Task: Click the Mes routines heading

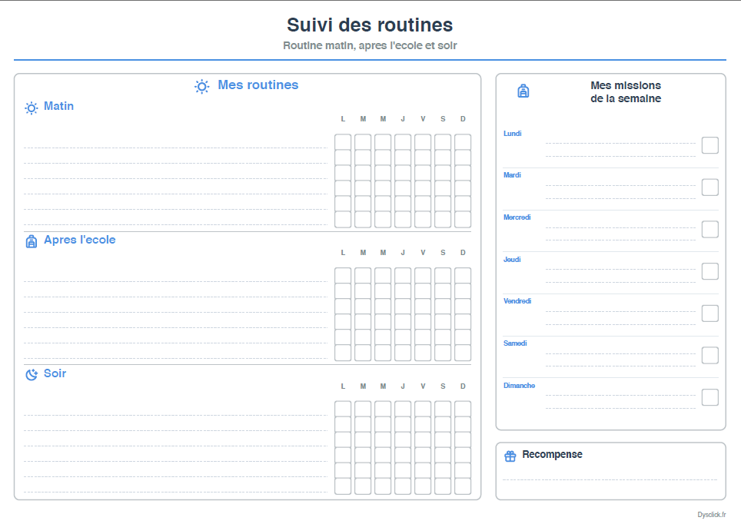Action: click(258, 85)
